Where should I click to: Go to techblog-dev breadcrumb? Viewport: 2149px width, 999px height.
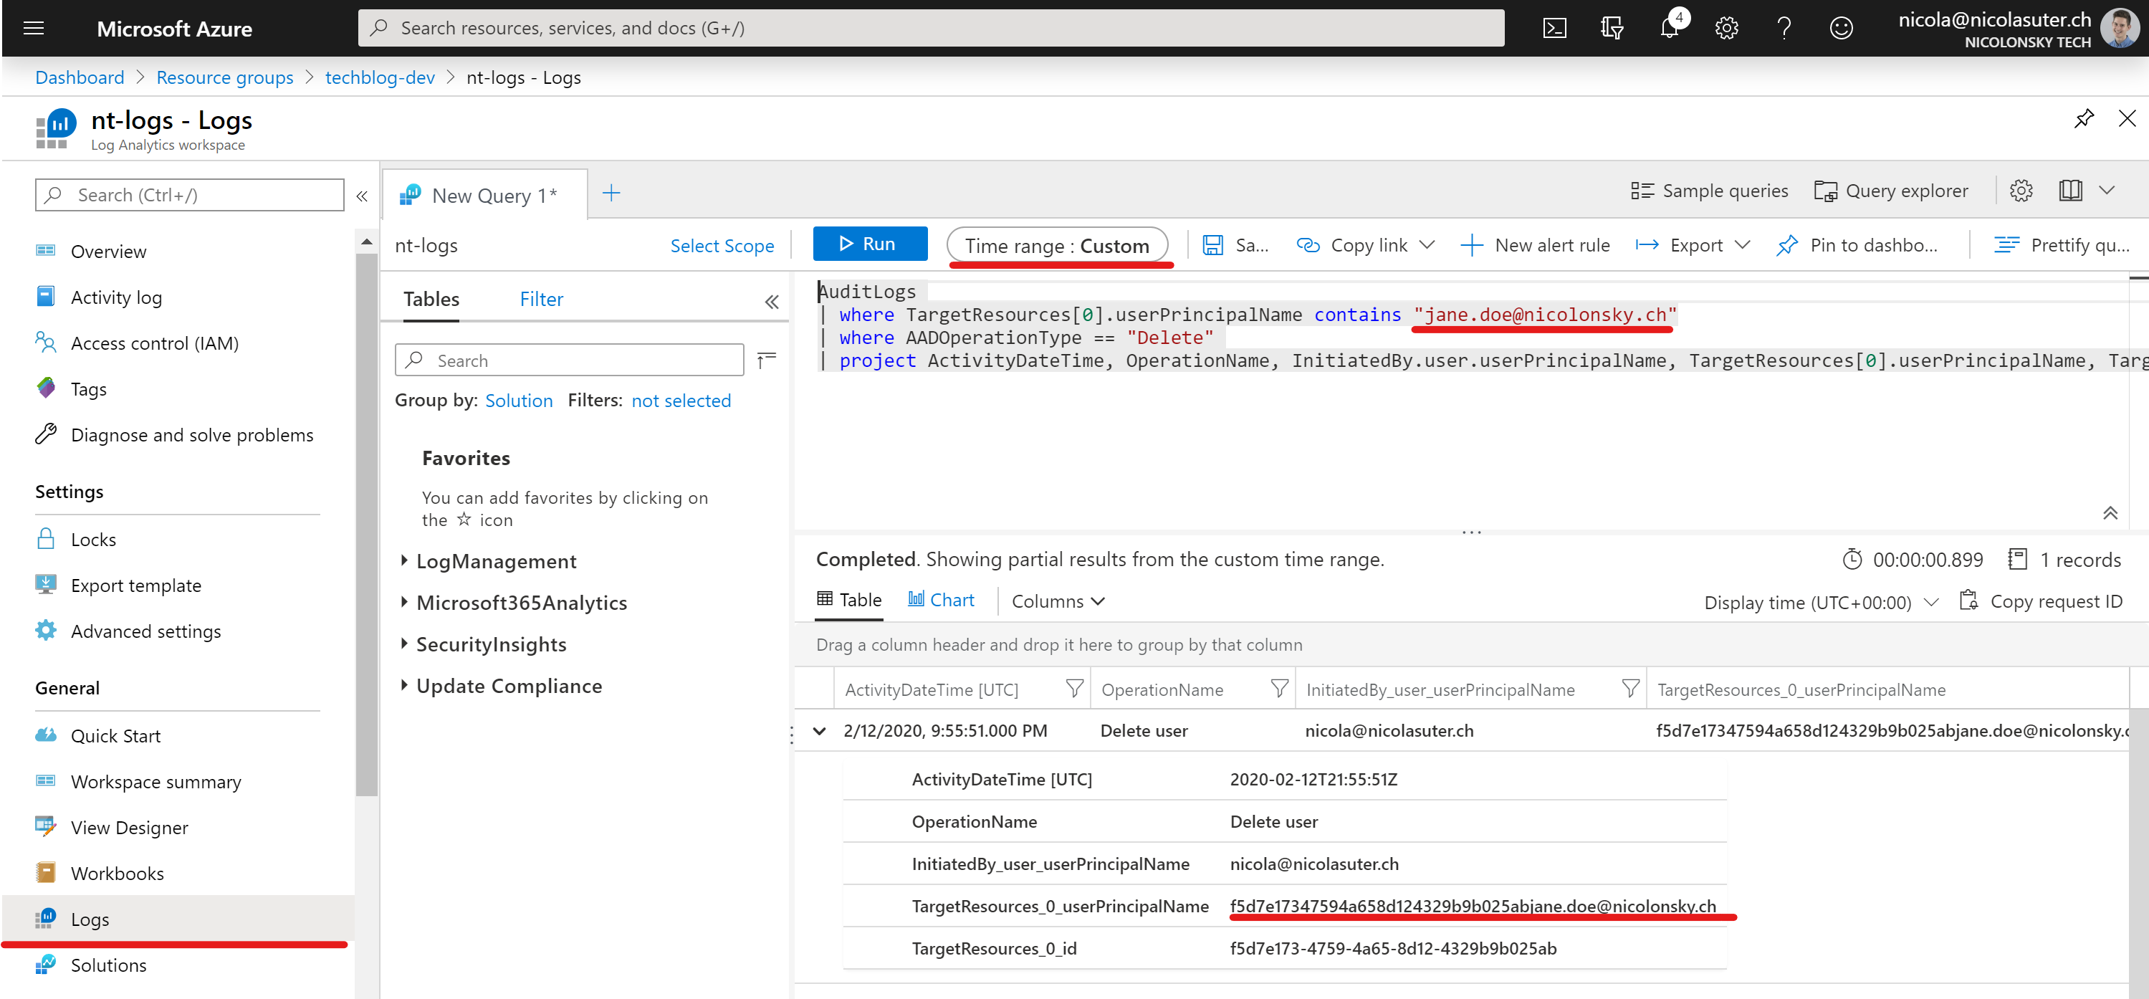[380, 77]
